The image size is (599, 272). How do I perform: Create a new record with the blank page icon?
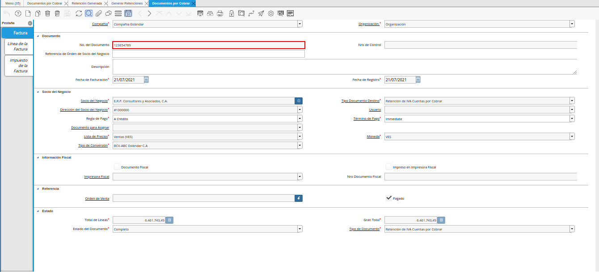pos(28,13)
